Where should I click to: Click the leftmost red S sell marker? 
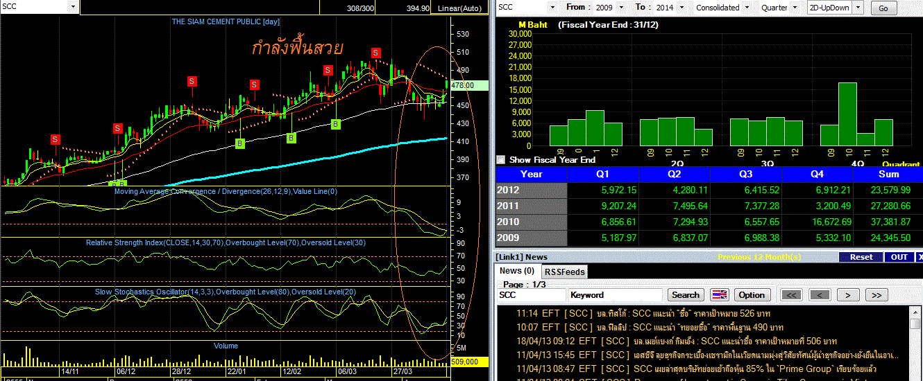55,139
